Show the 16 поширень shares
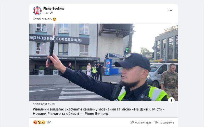204x127 pixels. tap(164, 122)
